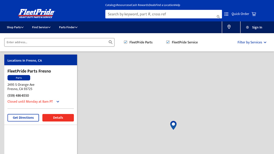Open Filter by Services dropdown

(252, 42)
